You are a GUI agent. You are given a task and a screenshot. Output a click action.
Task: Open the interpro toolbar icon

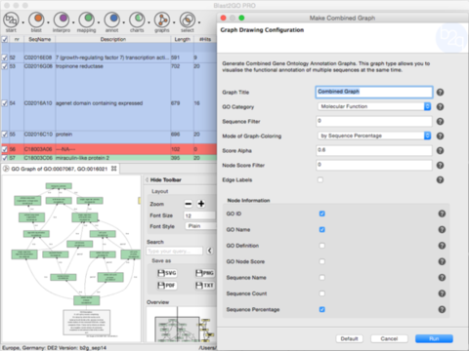tap(62, 20)
